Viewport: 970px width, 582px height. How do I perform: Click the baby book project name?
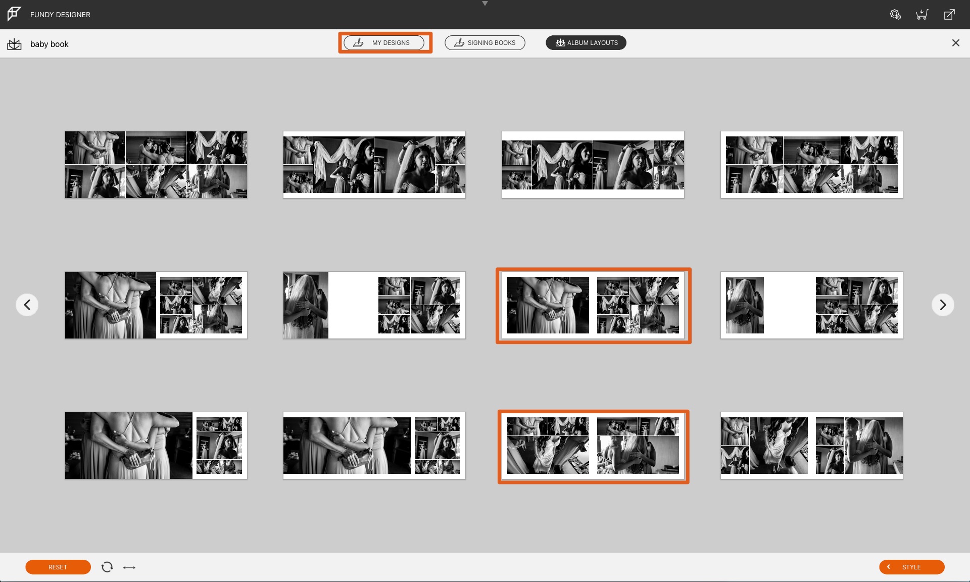coord(49,44)
